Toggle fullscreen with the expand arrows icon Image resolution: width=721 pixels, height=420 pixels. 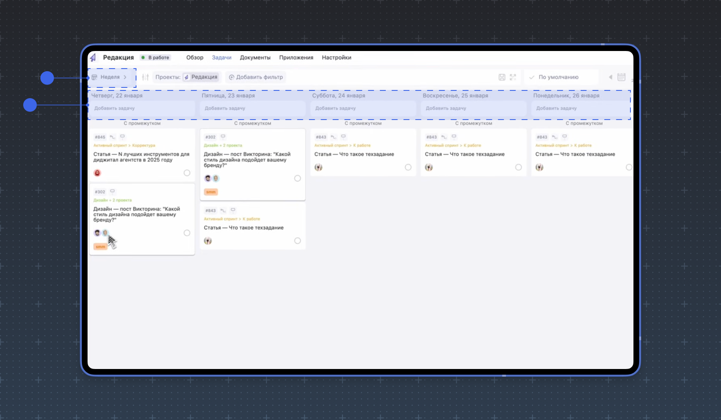tap(513, 77)
